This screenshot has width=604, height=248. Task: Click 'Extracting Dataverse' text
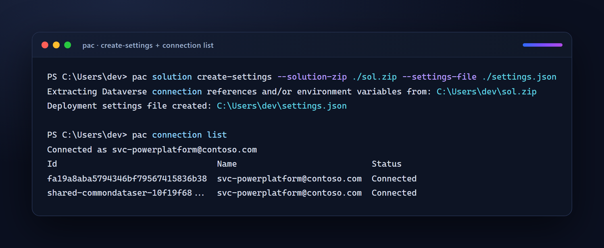(x=97, y=92)
